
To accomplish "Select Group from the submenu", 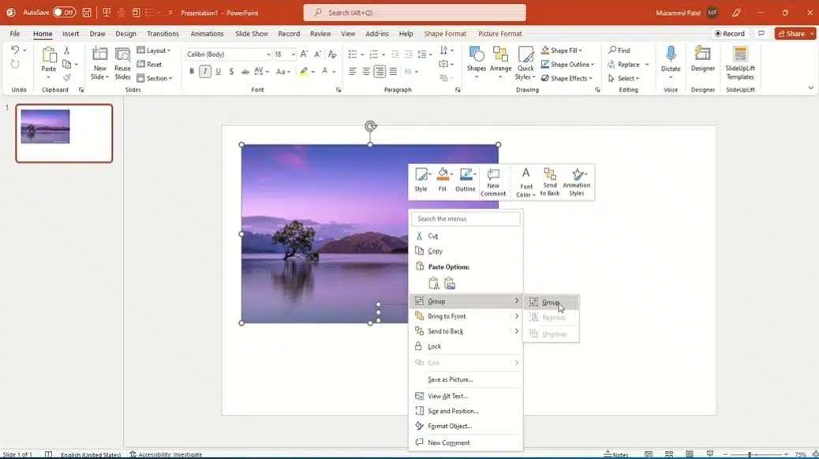I will pyautogui.click(x=550, y=302).
